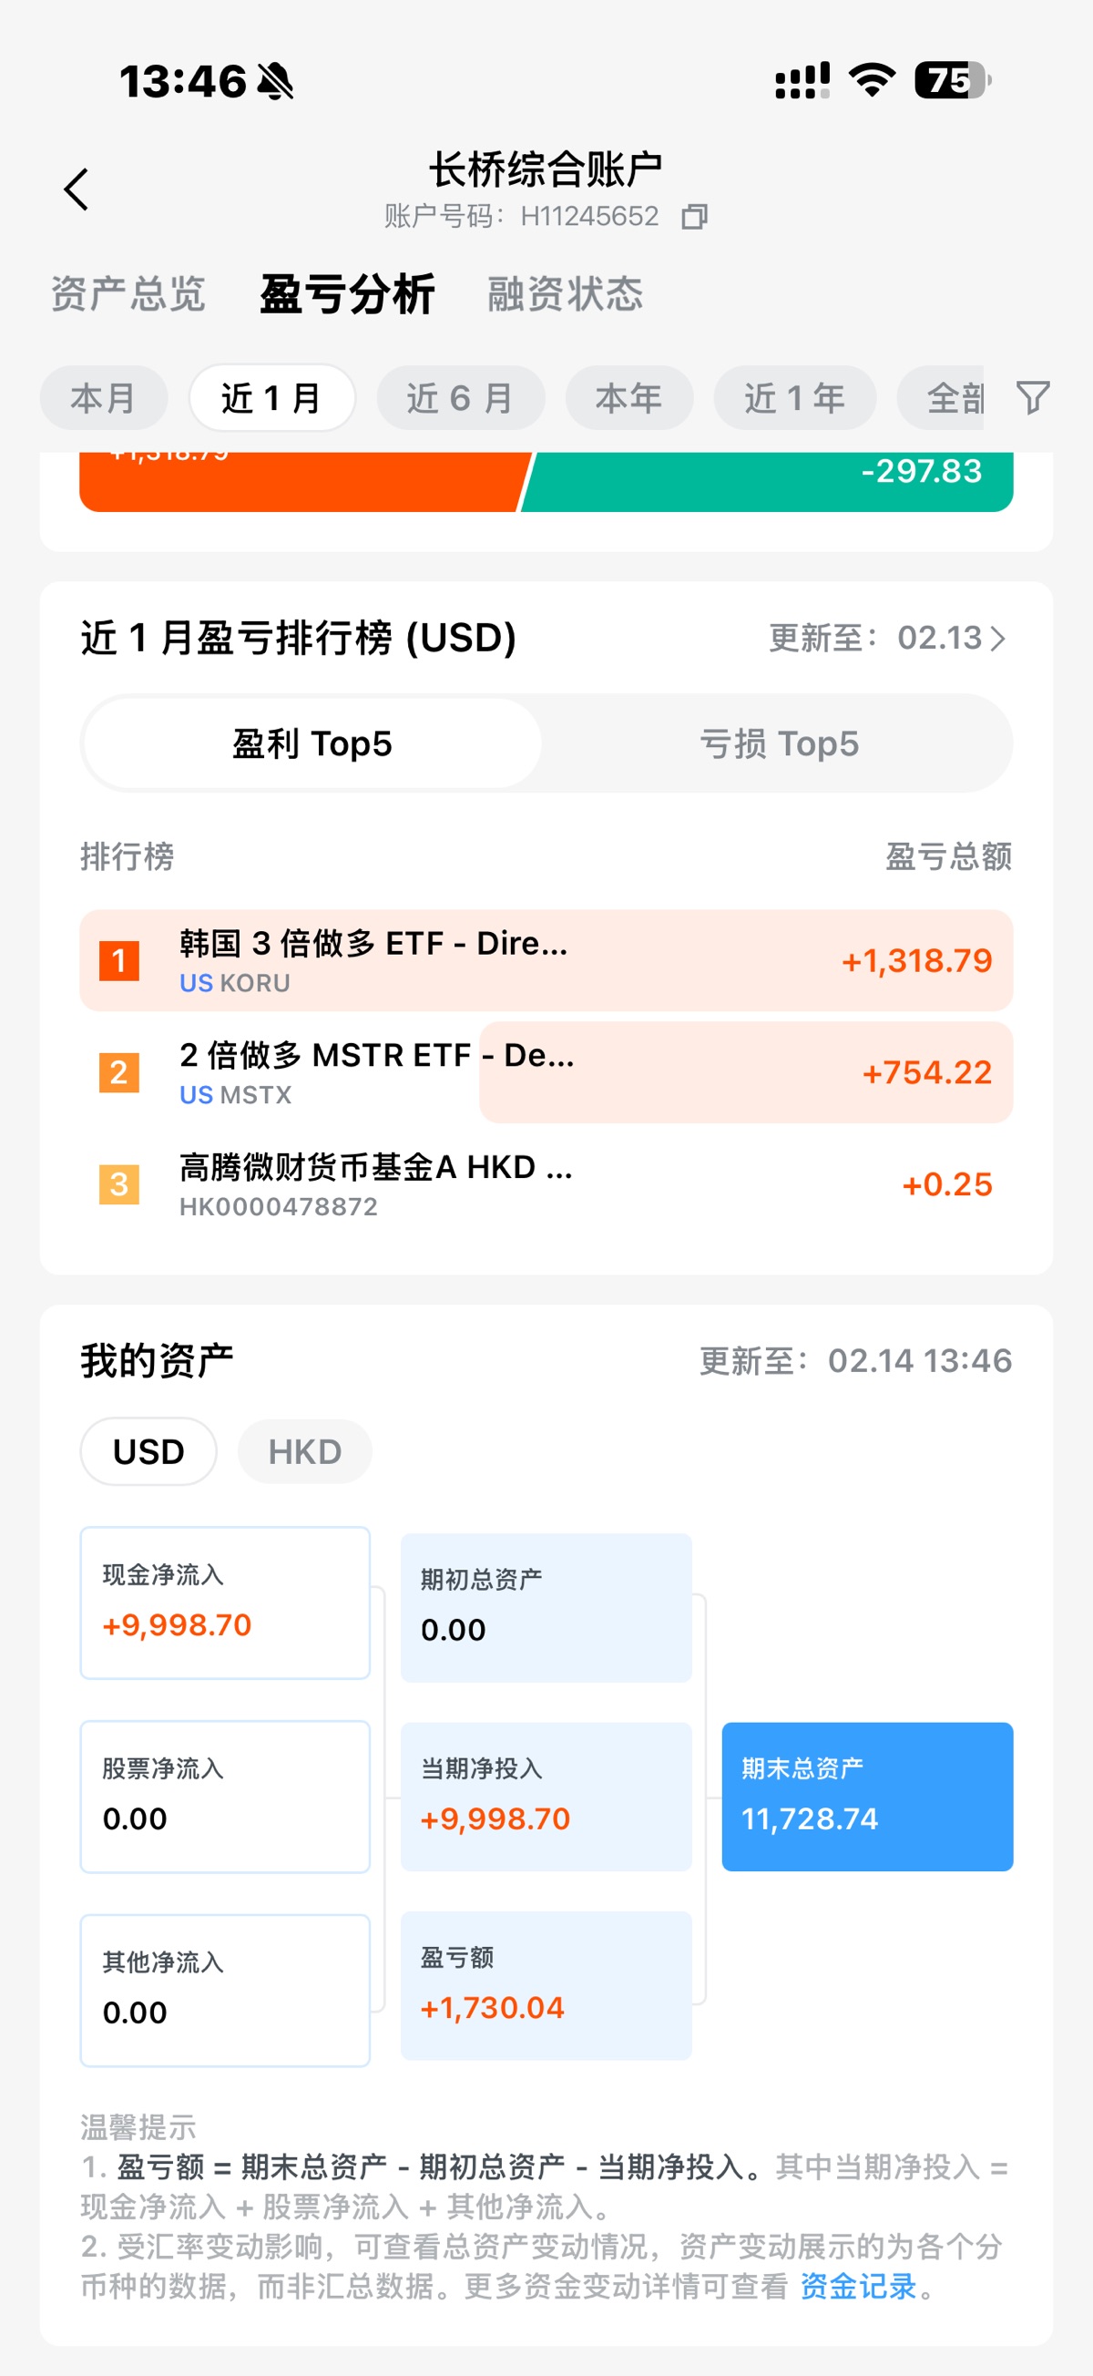
Task: Switch to 资产总览 tab
Action: coord(128,294)
